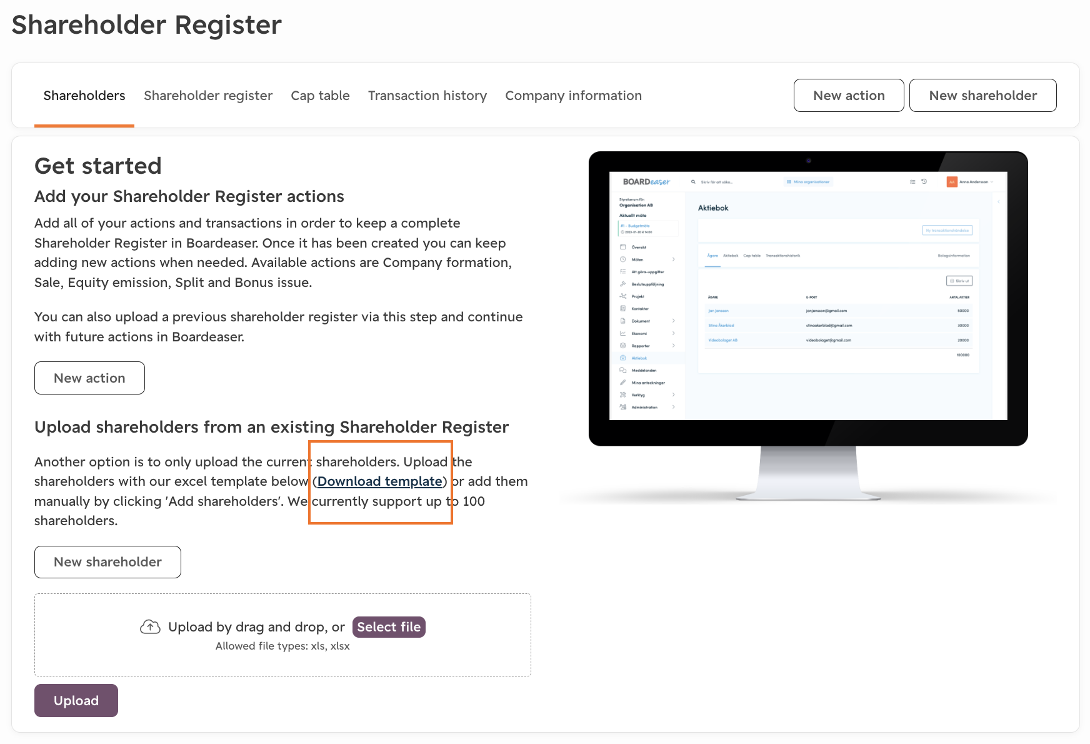
Task: Click the Boardeaser monitor preview image
Action: pos(808,326)
